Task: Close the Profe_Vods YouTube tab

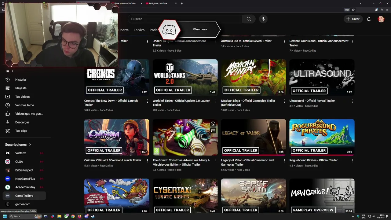Action: (x=176, y=3)
